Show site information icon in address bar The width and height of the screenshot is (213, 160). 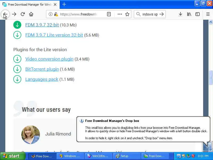tap(50, 14)
